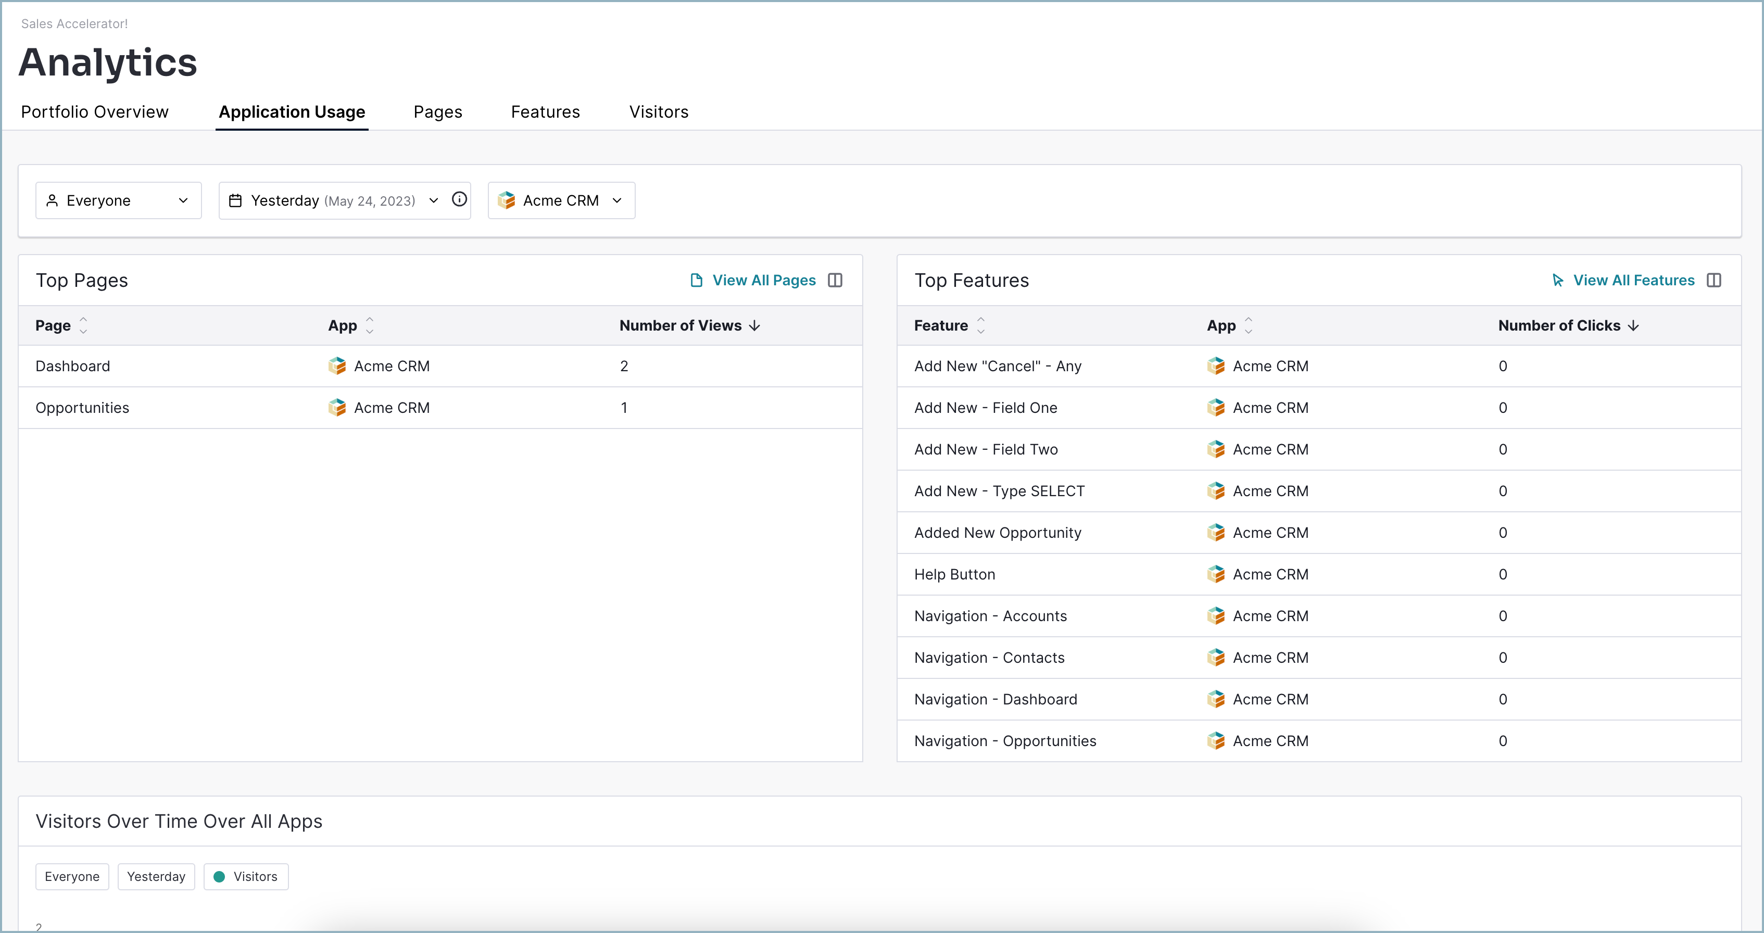
Task: Click the Acme CRM icon in Dashboard row
Action: click(337, 365)
